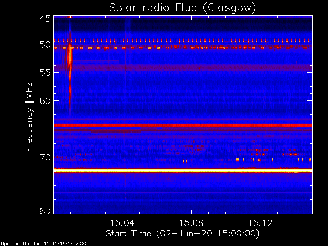This screenshot has height=246, width=328.
Task: Click the '70' frequency tick label
Action: 45,157
